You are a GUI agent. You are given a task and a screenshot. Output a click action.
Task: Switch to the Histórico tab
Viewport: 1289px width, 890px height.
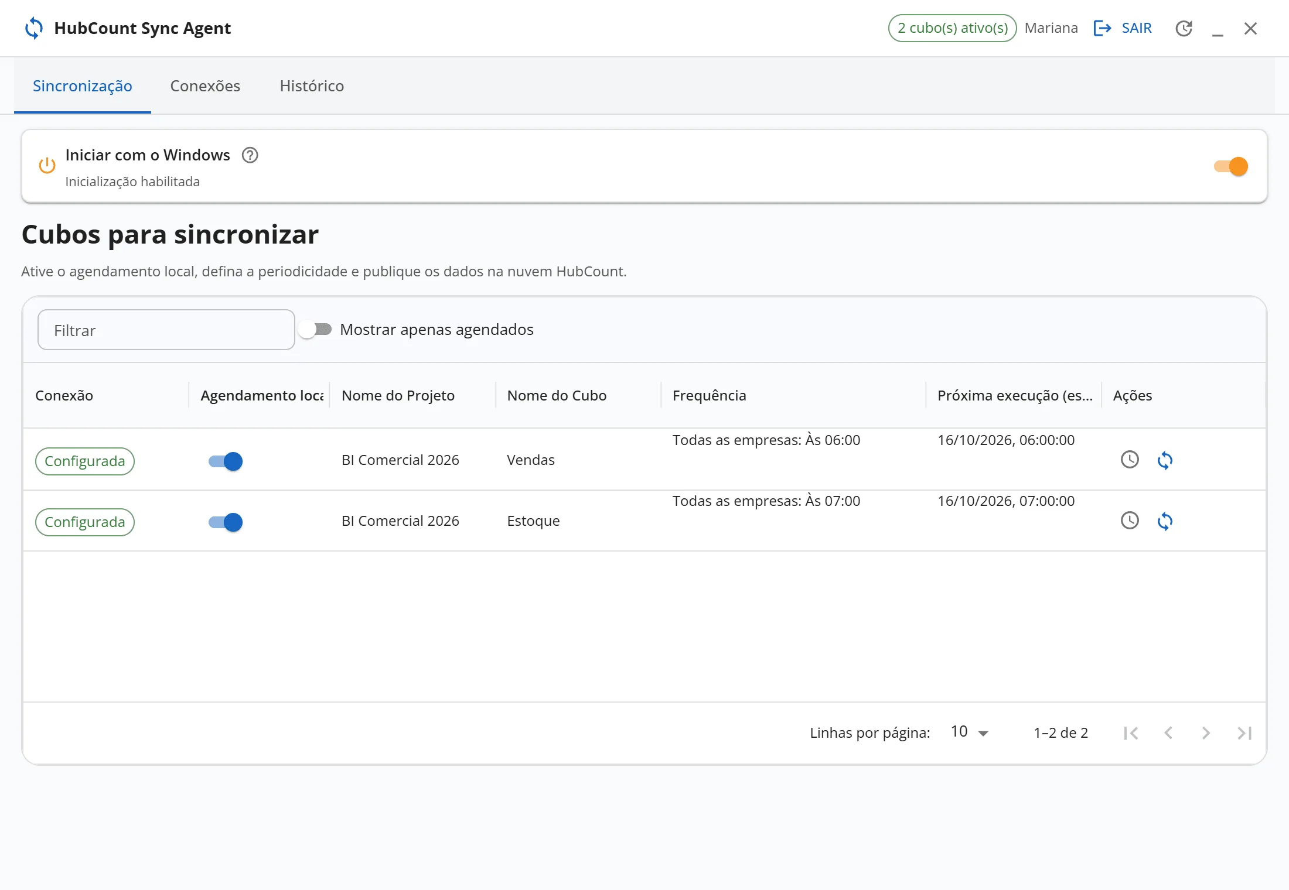[x=312, y=86]
